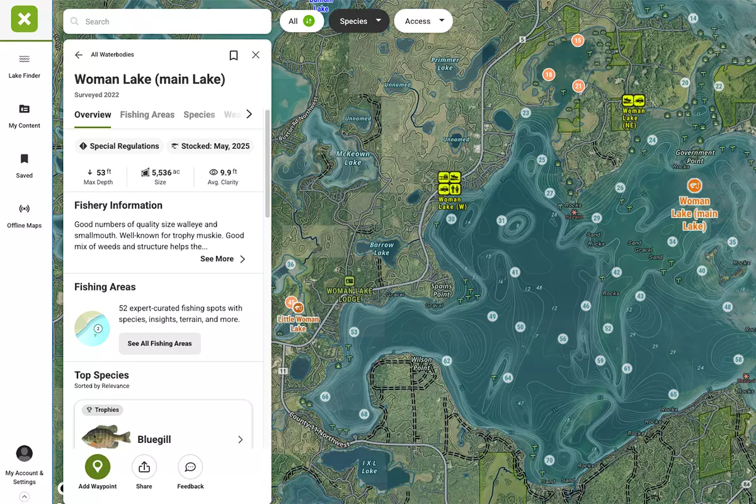The width and height of the screenshot is (756, 504).
Task: Expand fishery info with See More
Action: (x=223, y=259)
